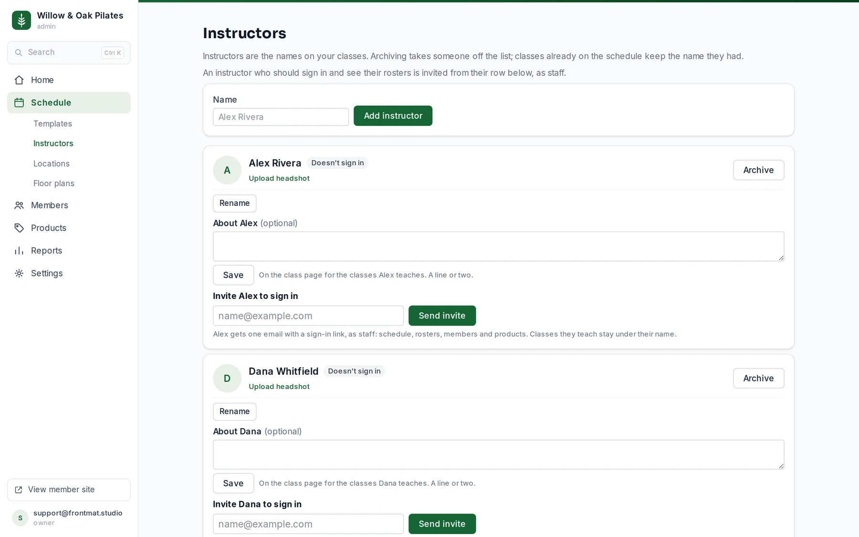Go to Locations under Schedule
859x537 pixels.
click(52, 164)
